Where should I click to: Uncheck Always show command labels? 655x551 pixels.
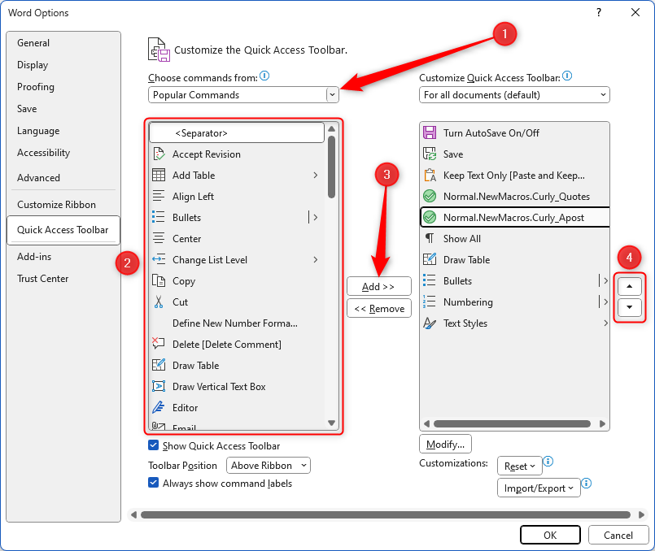click(153, 483)
